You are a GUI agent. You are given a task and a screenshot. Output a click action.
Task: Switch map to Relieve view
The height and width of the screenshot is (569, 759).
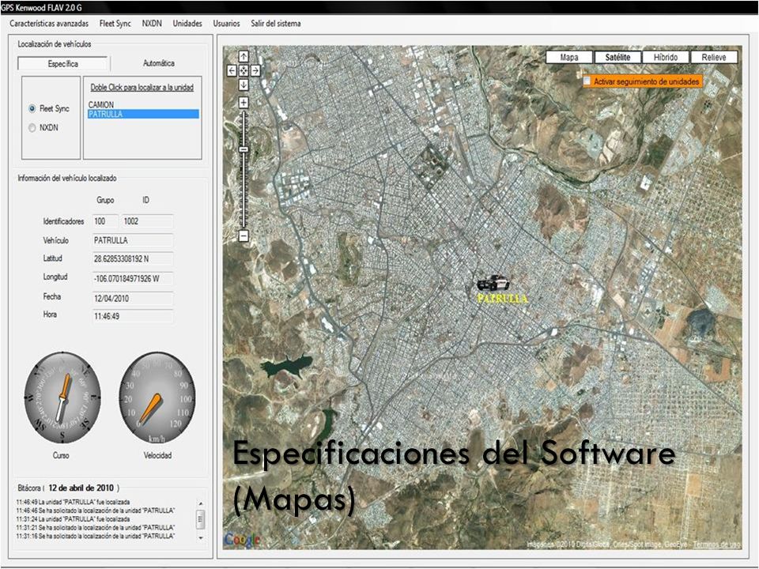point(714,57)
